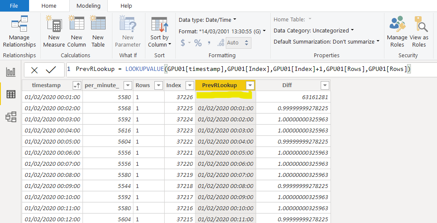Apply currency format dollar symbol
This screenshot has width=437, height=223.
pos(183,43)
